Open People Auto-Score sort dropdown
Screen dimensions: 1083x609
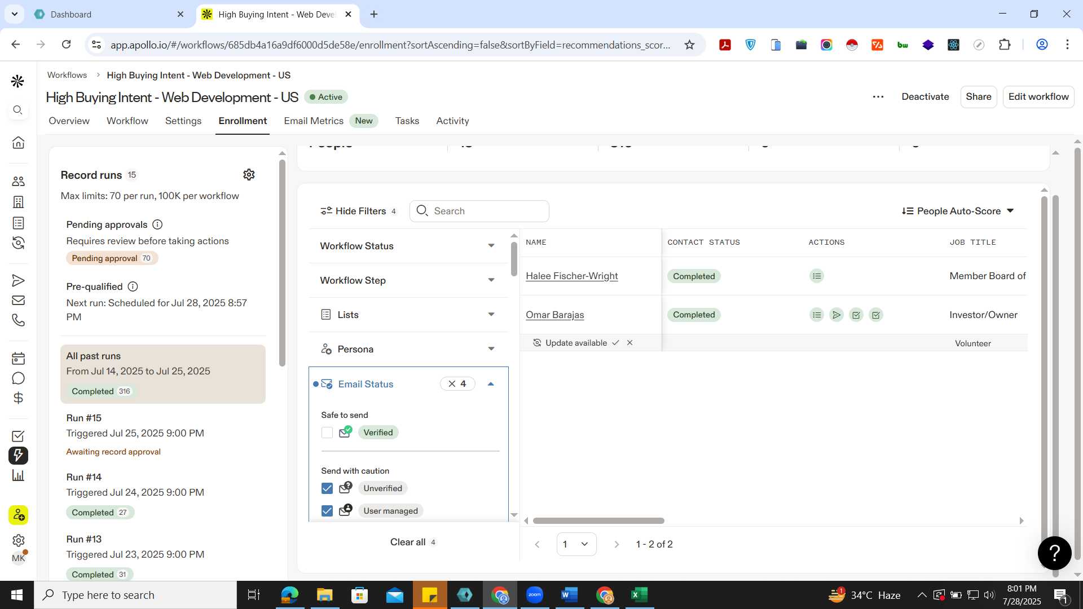click(958, 211)
